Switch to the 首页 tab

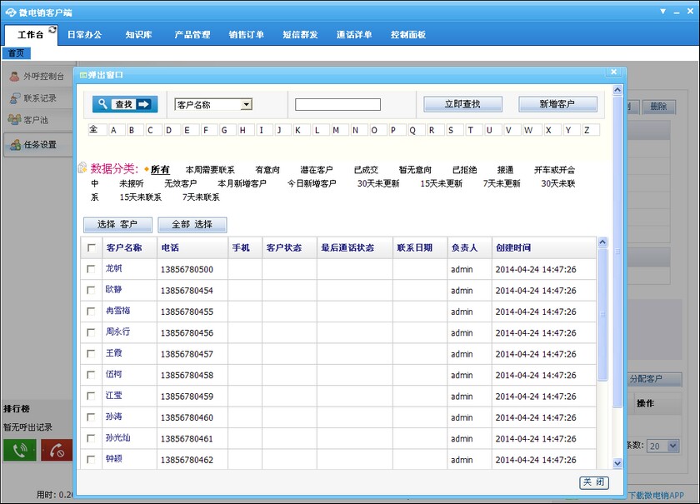coord(16,53)
